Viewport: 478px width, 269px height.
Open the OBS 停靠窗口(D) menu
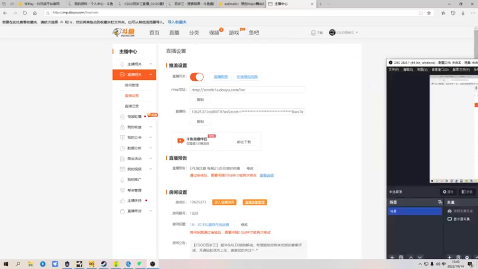coord(440,69)
